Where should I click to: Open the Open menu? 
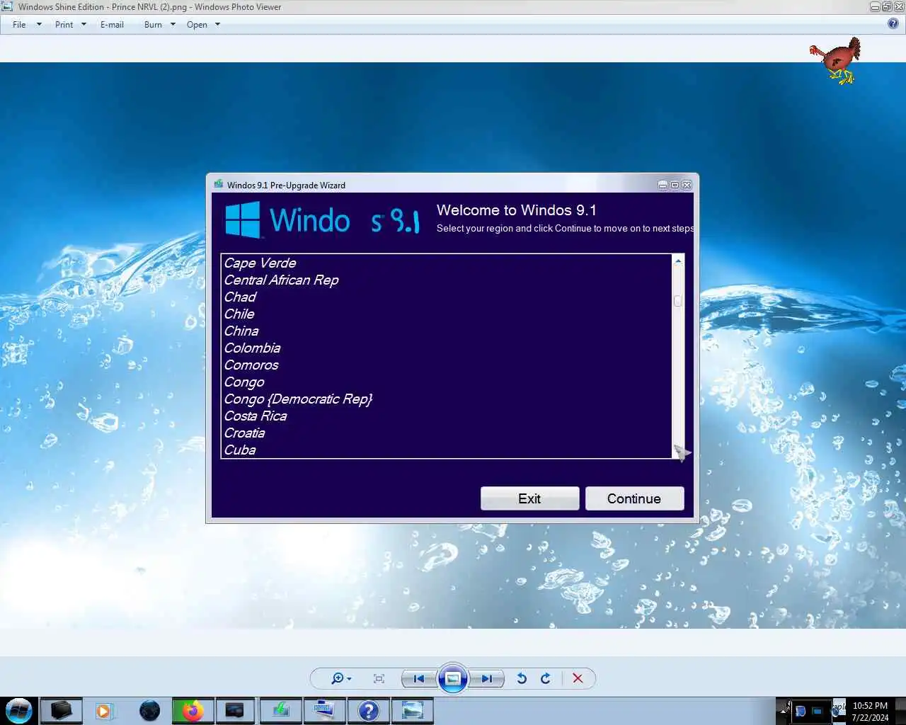[x=197, y=24]
